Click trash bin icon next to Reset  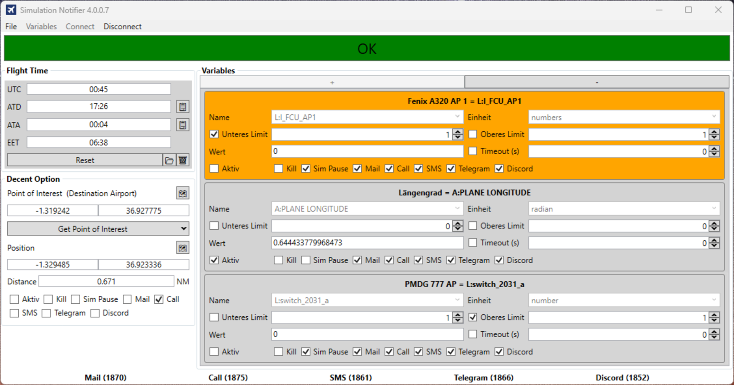183,160
